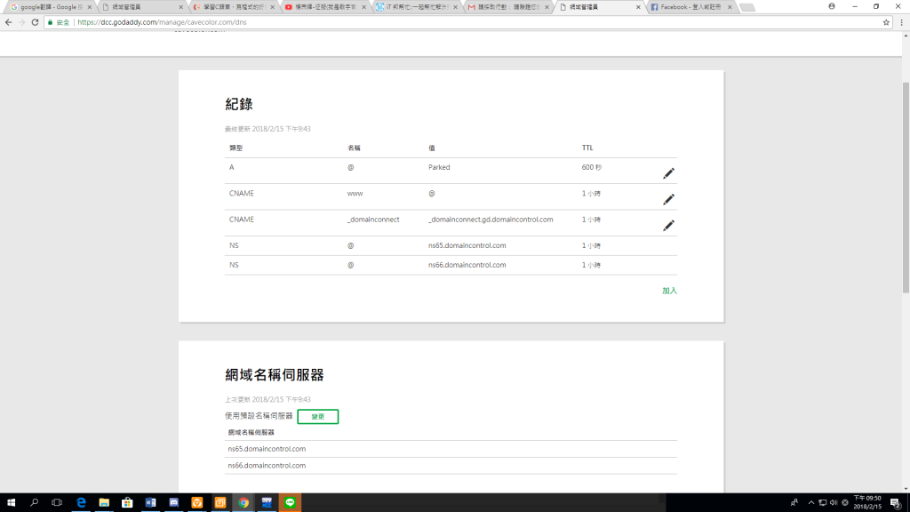
Task: Switch to the YouTube video tab
Action: 325,7
